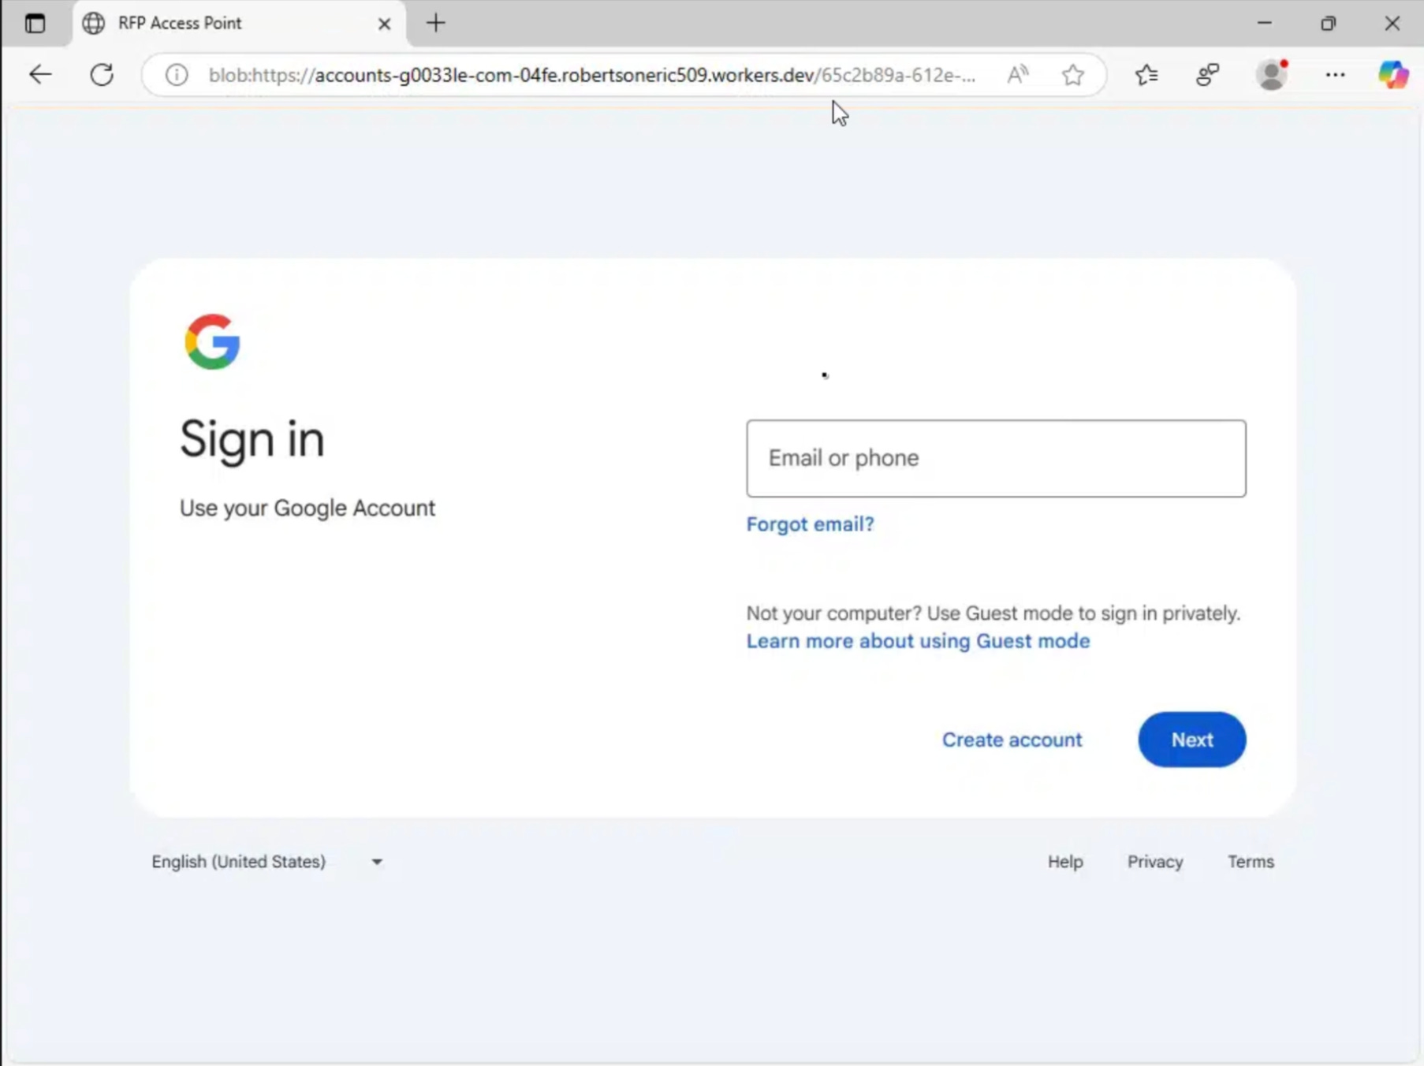Screen dimensions: 1424x1066
Task: Click the Next button
Action: (1191, 740)
